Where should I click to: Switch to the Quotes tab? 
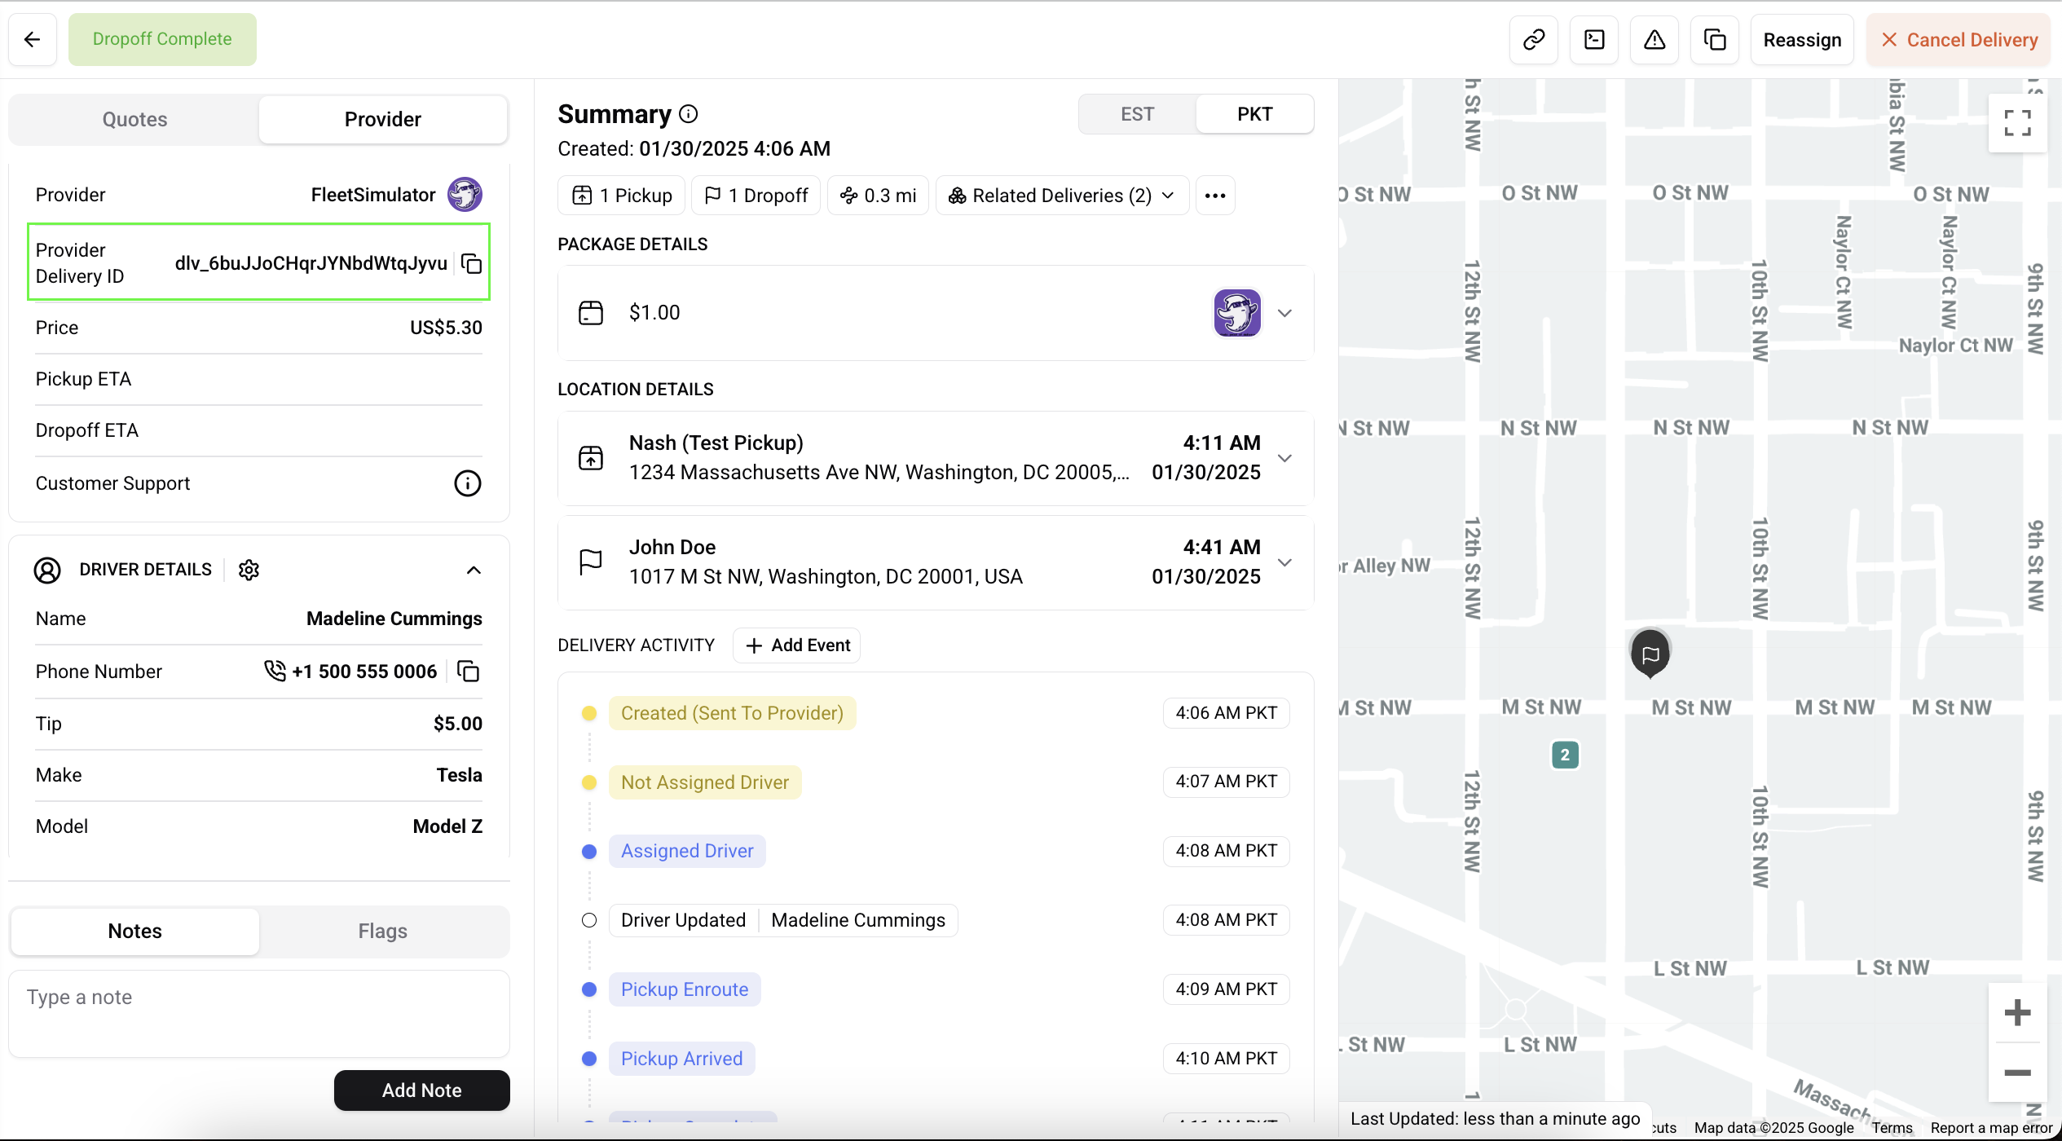pyautogui.click(x=134, y=119)
